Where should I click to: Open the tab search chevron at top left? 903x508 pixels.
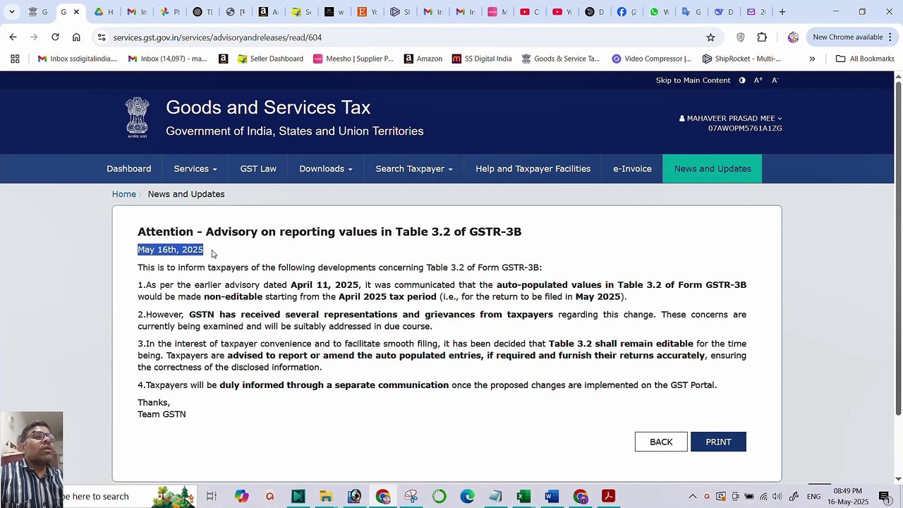point(11,11)
